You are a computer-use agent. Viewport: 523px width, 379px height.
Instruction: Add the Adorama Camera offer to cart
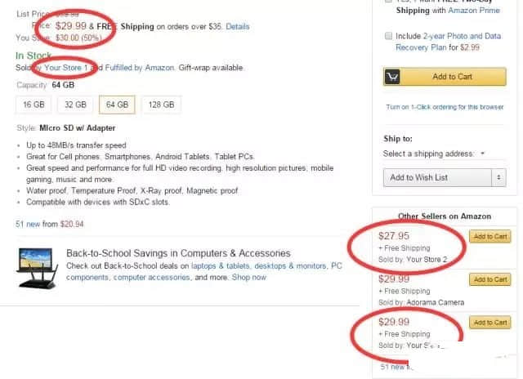[489, 279]
